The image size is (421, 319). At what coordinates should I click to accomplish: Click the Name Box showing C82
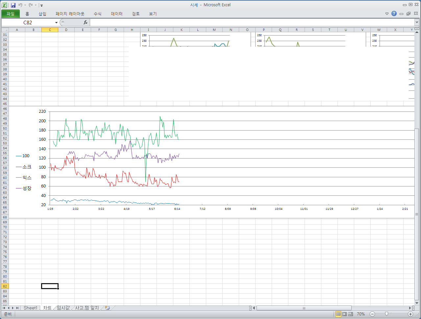[28, 22]
